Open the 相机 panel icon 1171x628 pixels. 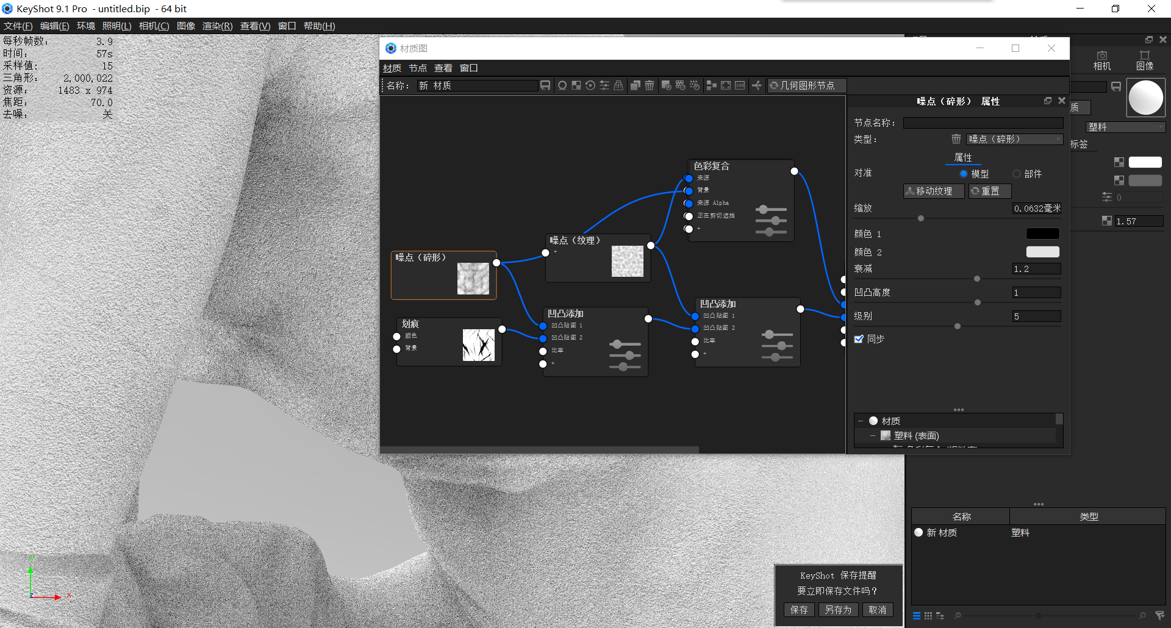[1101, 60]
